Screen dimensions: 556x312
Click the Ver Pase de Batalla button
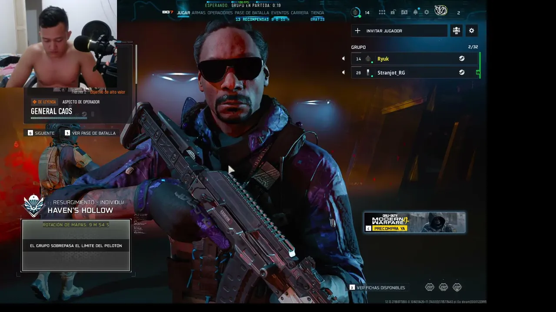coord(90,133)
